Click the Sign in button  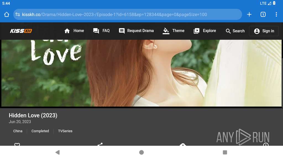(x=264, y=31)
